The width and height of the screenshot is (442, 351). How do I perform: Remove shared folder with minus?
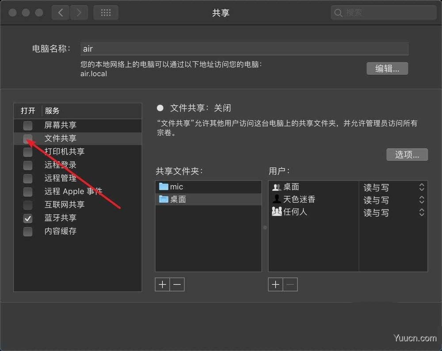click(177, 284)
